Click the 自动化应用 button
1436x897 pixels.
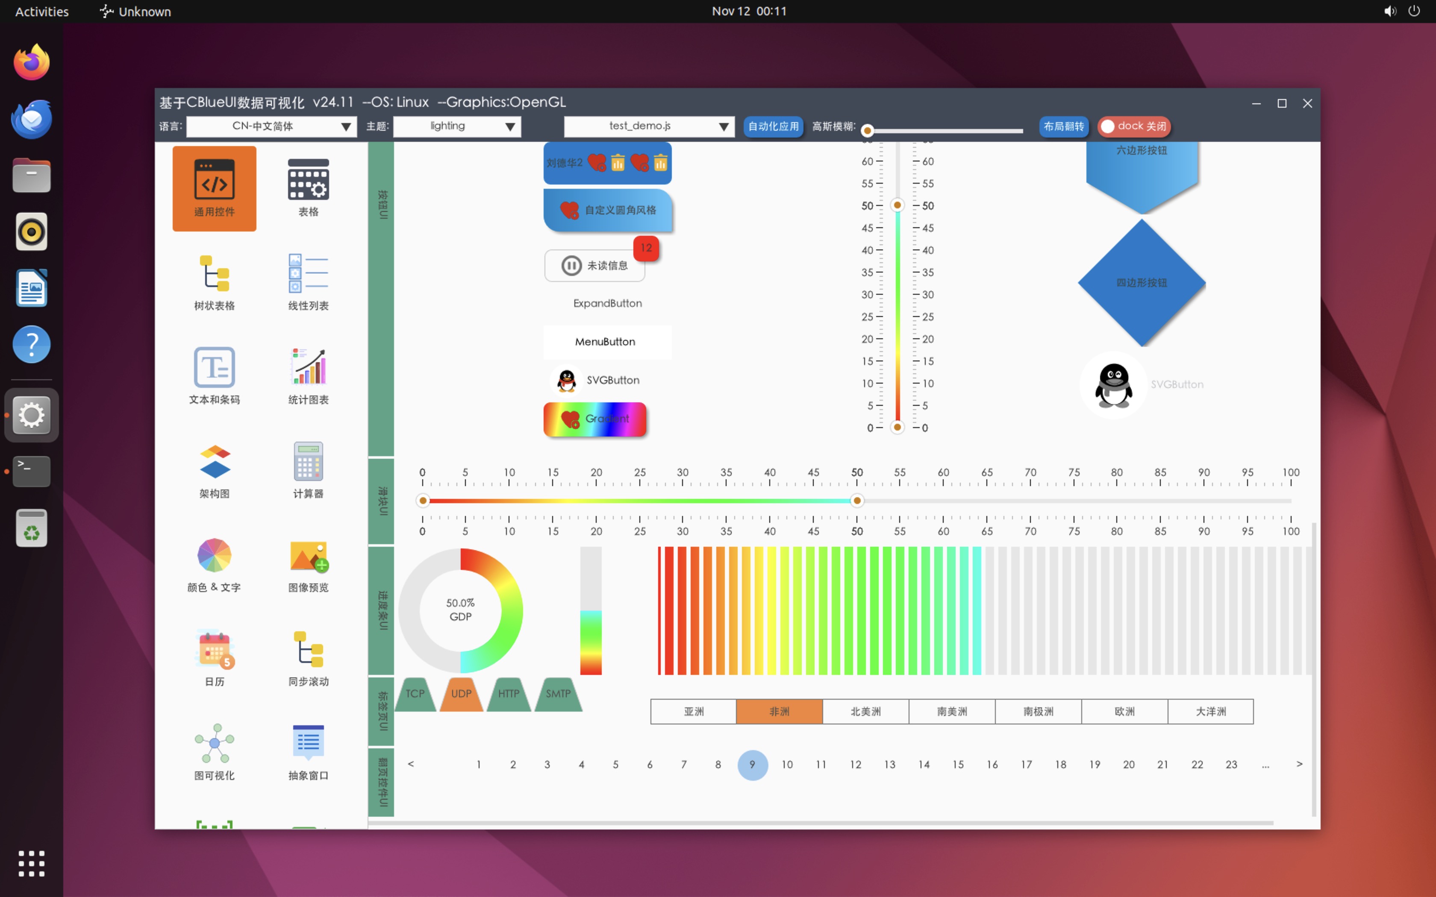[773, 126]
